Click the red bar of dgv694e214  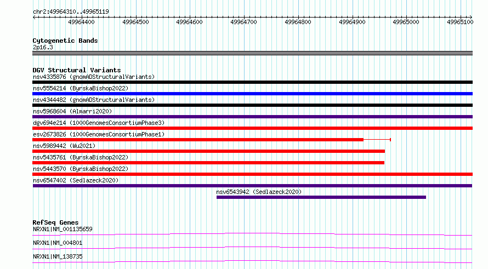(252, 128)
